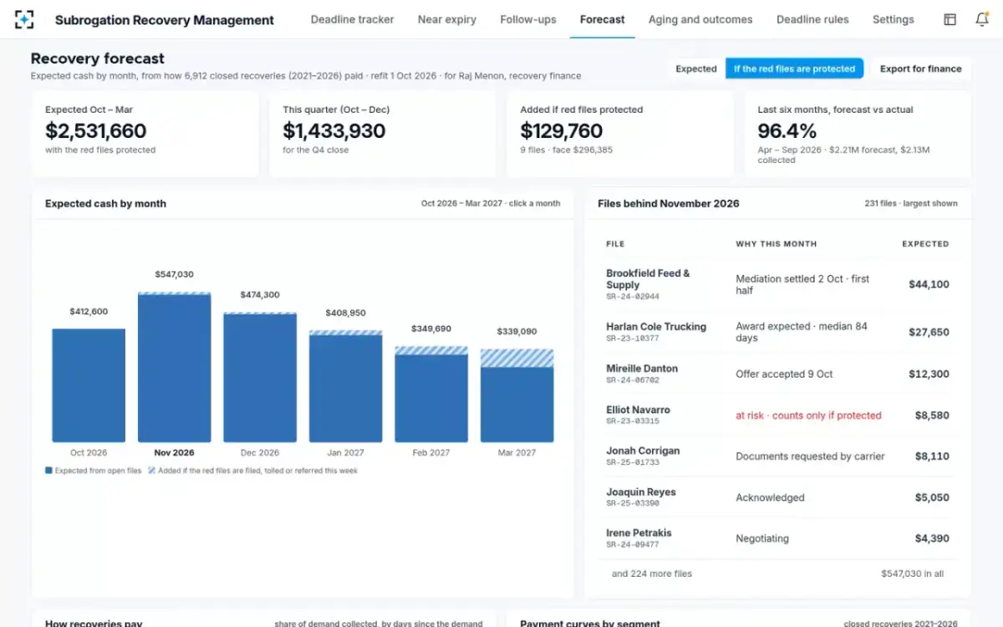
Task: Click the EXPECTED column header
Action: [x=925, y=244]
